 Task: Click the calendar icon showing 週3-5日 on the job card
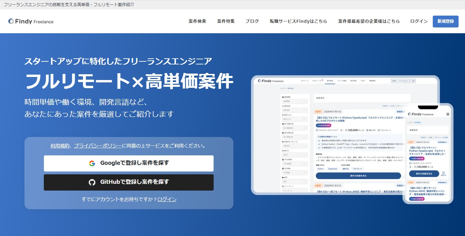coord(367,130)
